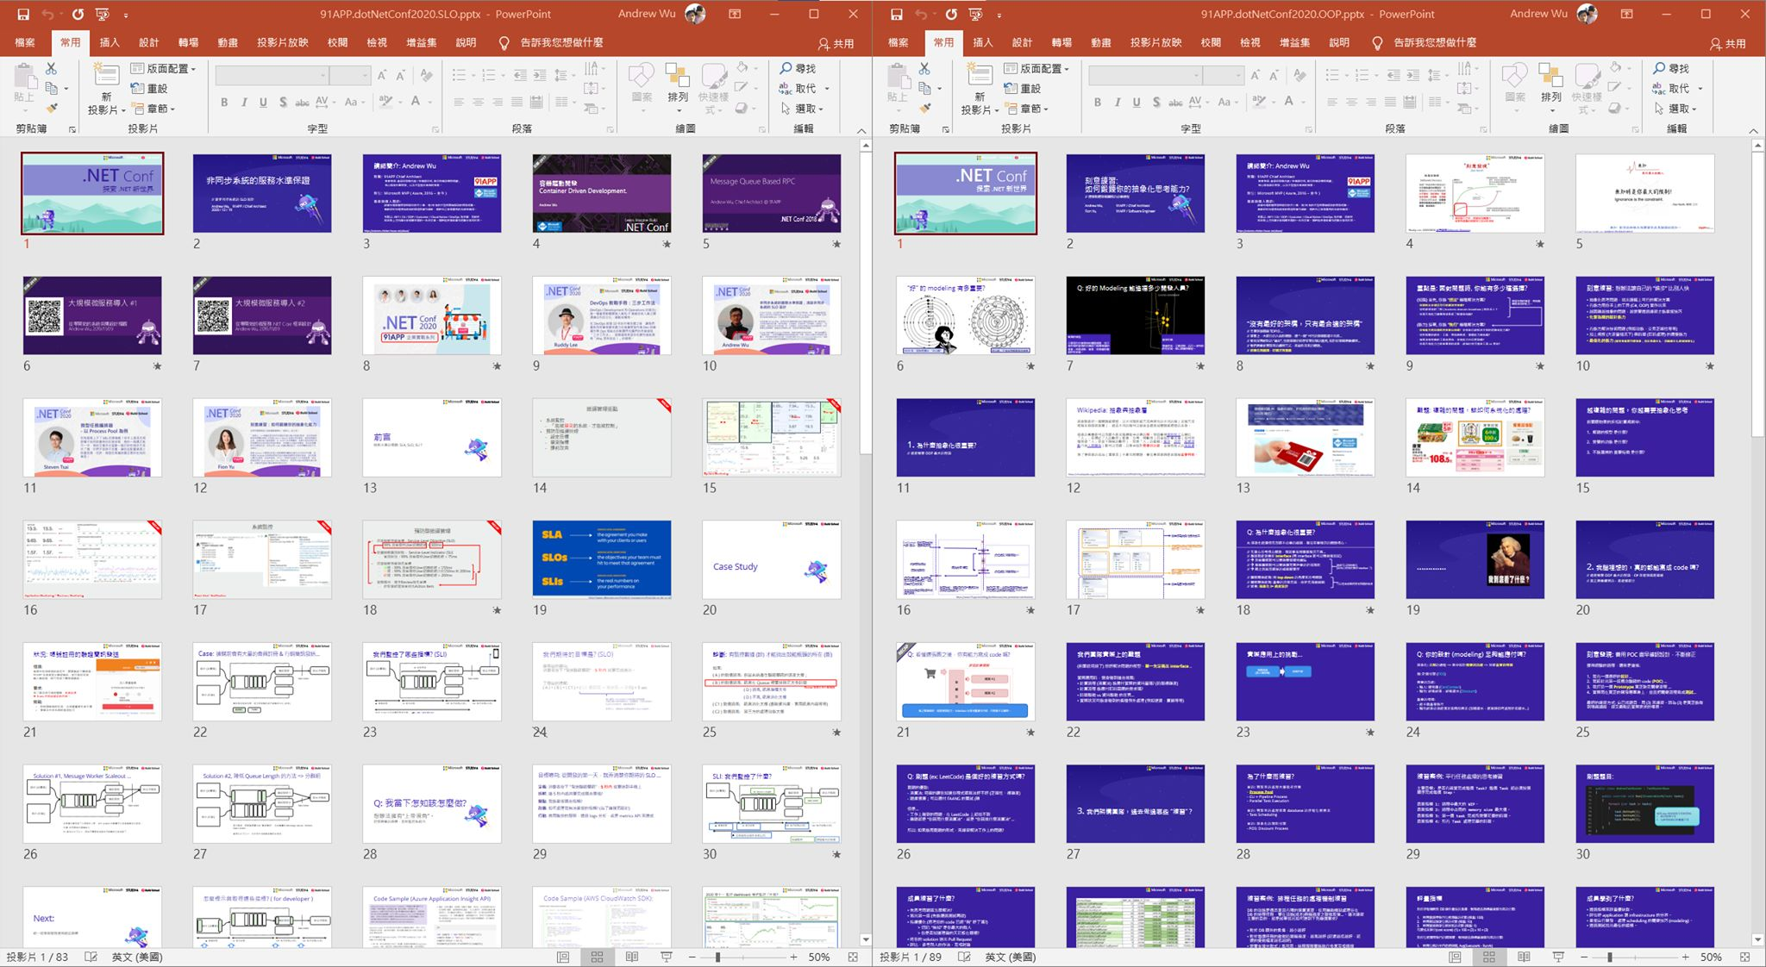Click zoom slider in left status bar
The height and width of the screenshot is (967, 1766).
coord(717,957)
